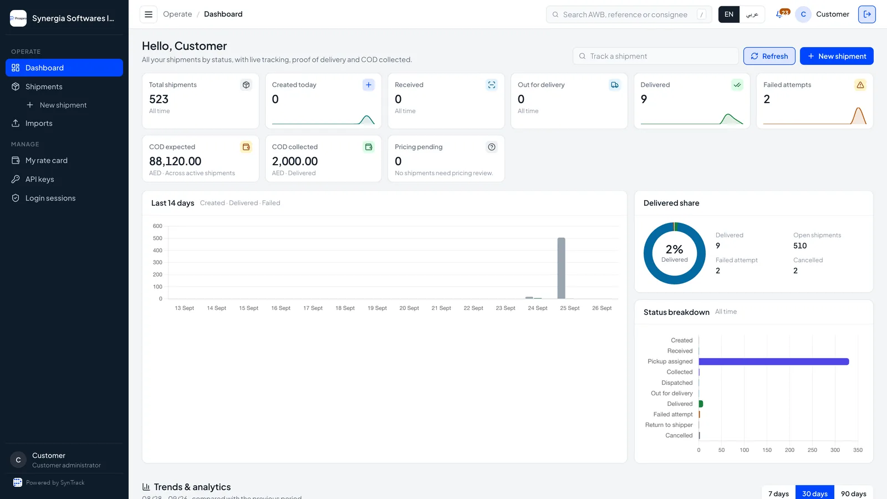Click the Received scan icon
Screen dimensions: 887x499
click(492, 85)
